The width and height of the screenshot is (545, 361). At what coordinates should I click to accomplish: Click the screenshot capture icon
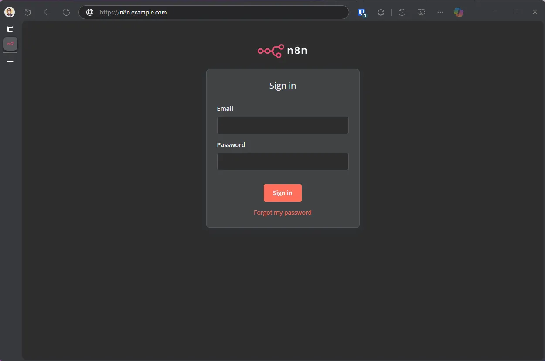(x=421, y=12)
